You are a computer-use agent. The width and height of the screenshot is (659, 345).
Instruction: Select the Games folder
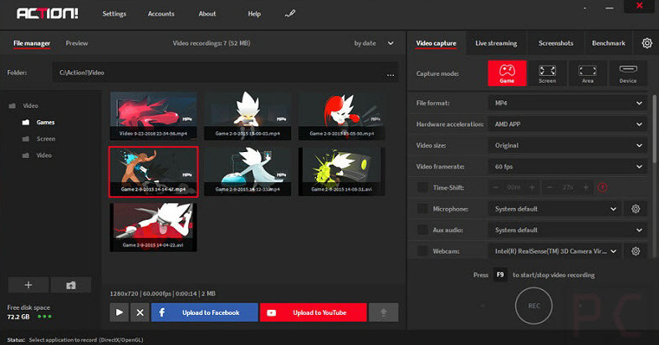coord(45,122)
